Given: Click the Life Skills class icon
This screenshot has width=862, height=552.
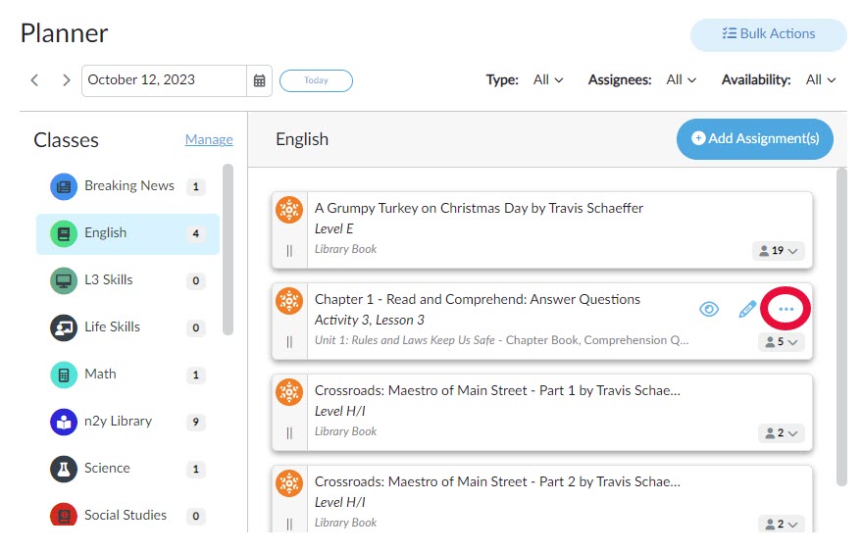Looking at the screenshot, I should tap(64, 327).
